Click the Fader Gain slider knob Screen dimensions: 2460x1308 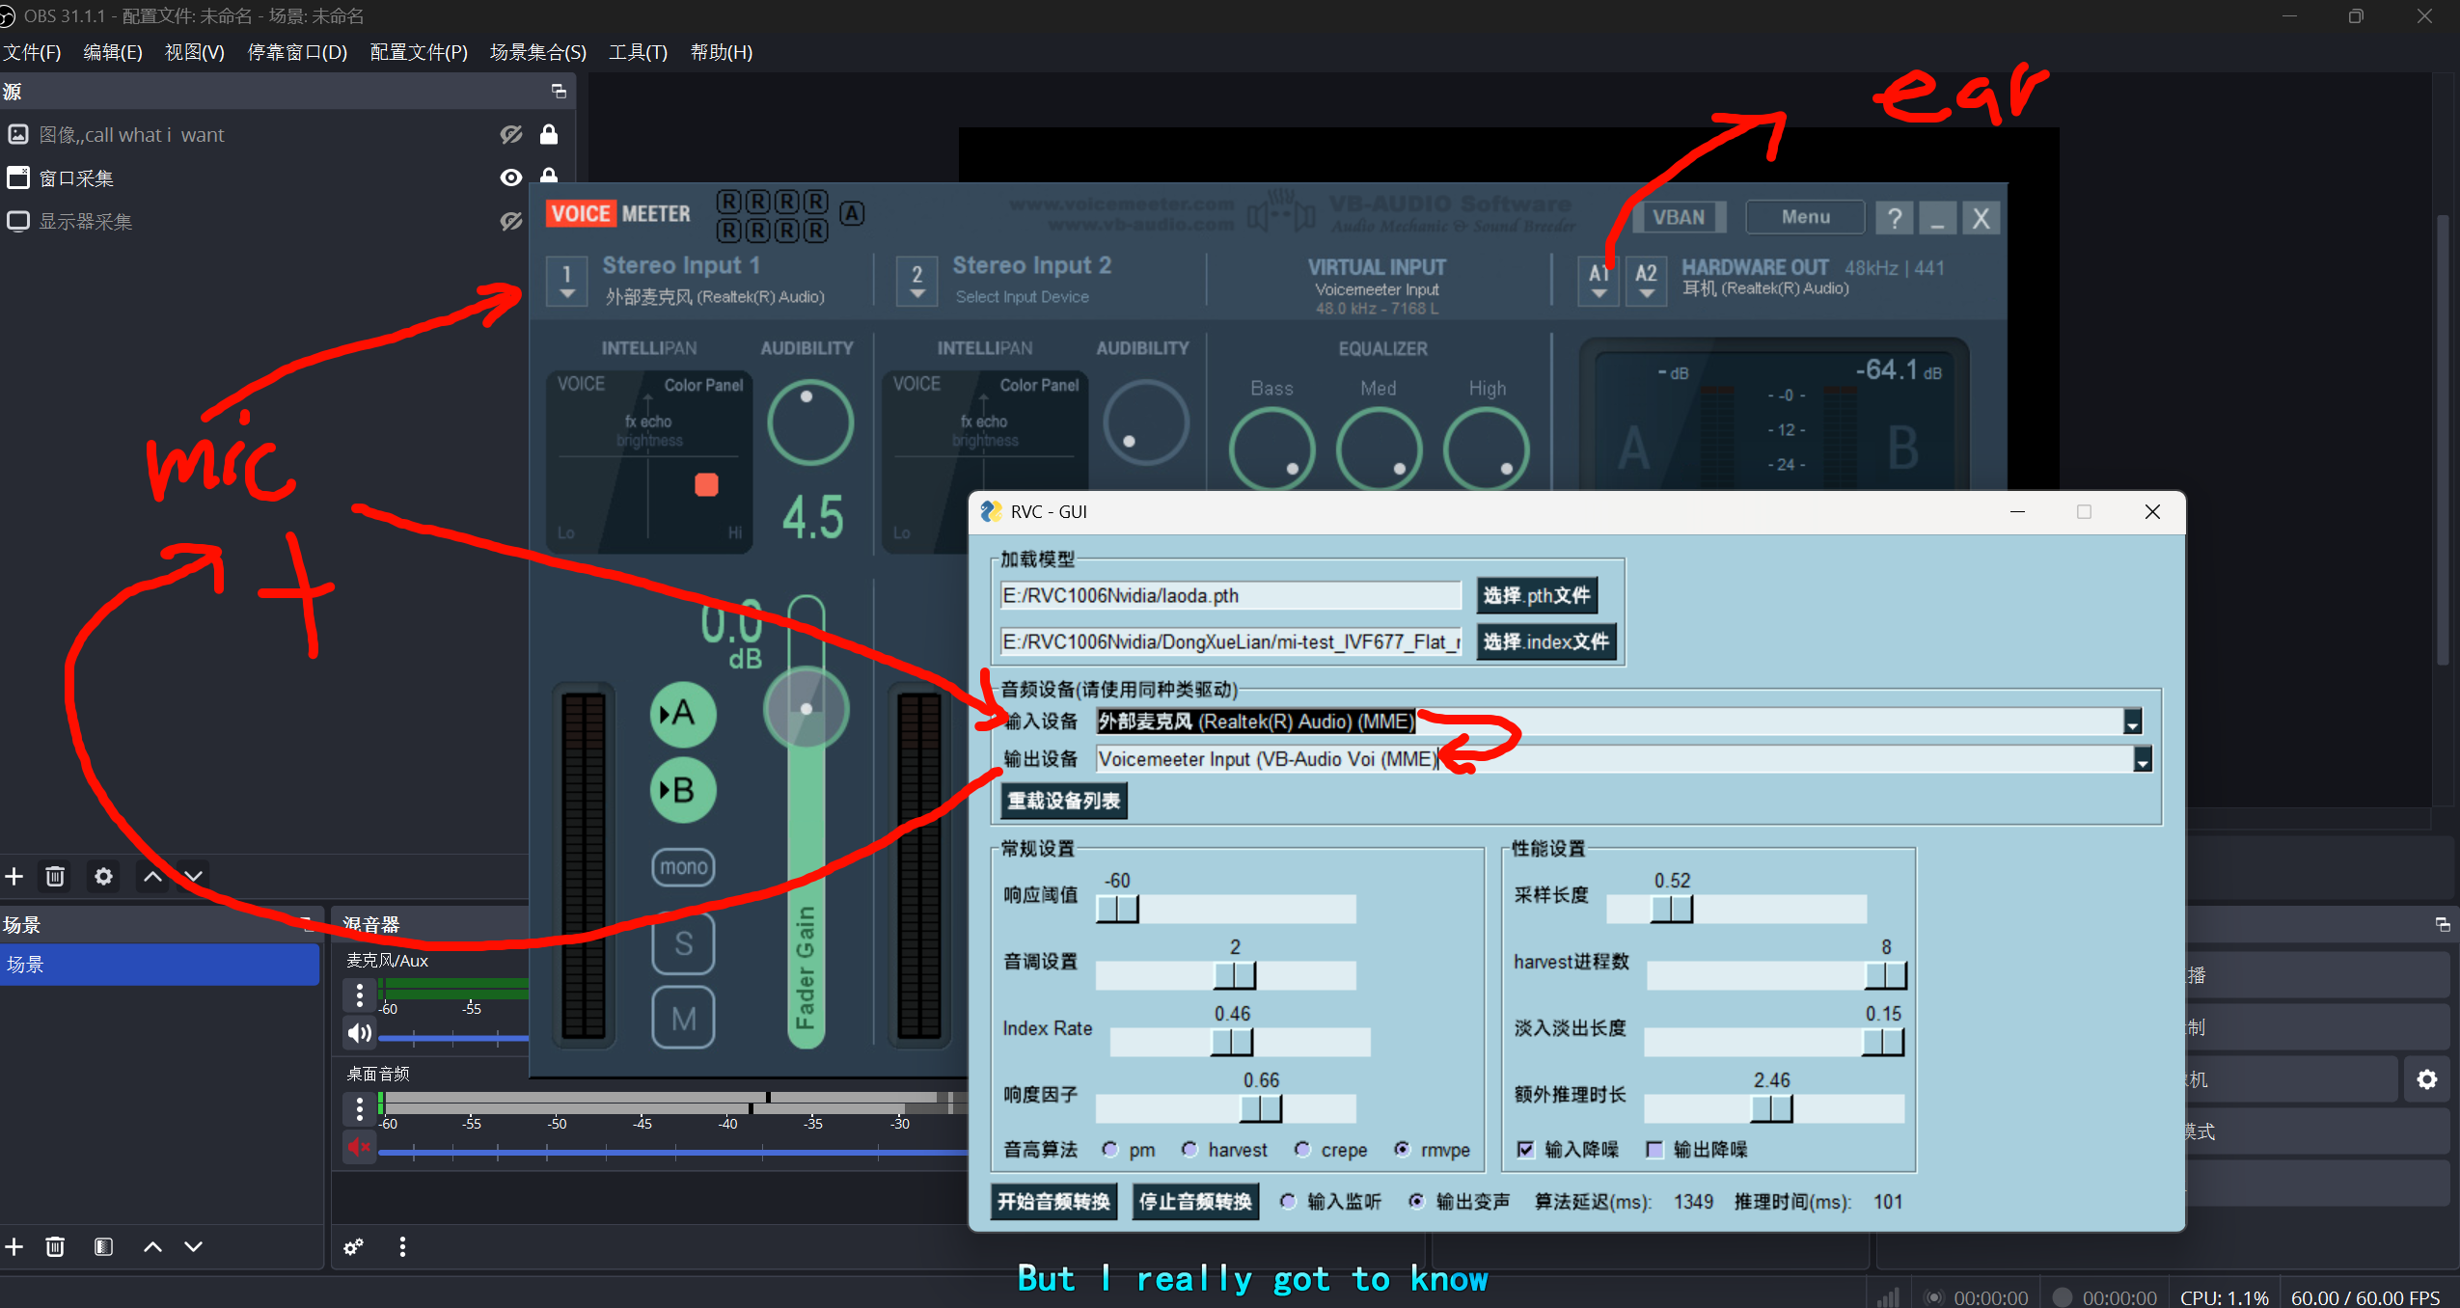(x=806, y=709)
